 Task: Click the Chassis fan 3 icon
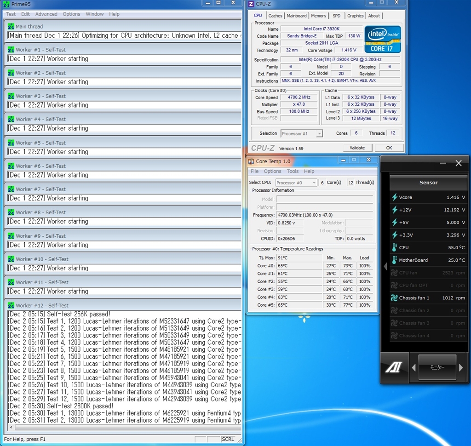pos(394,323)
